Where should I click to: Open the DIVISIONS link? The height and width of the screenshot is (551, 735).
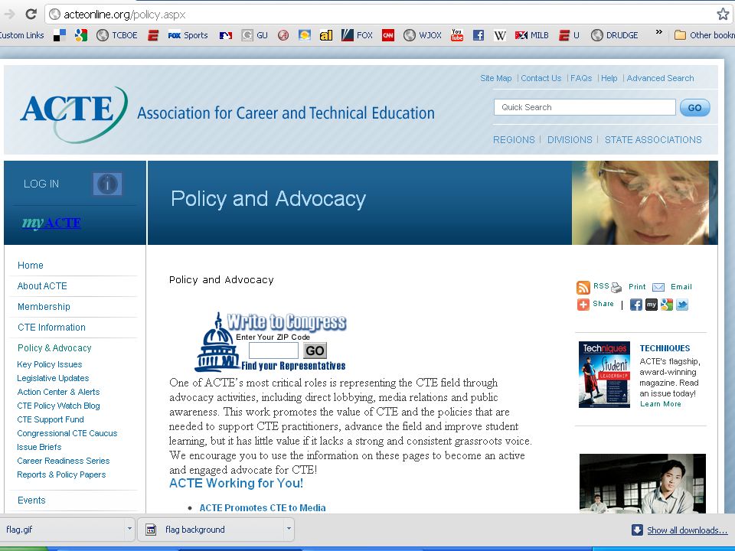[x=570, y=139]
